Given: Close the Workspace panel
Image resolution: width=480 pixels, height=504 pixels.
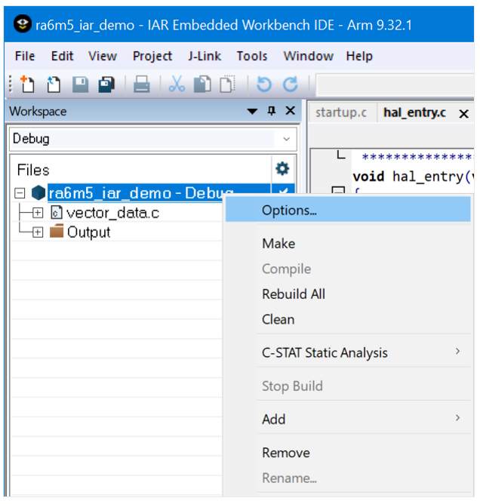Looking at the screenshot, I should tap(291, 111).
